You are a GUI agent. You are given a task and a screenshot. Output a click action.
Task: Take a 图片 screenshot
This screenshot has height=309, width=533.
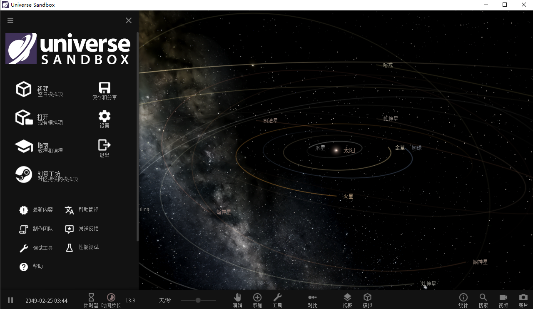tap(523, 300)
